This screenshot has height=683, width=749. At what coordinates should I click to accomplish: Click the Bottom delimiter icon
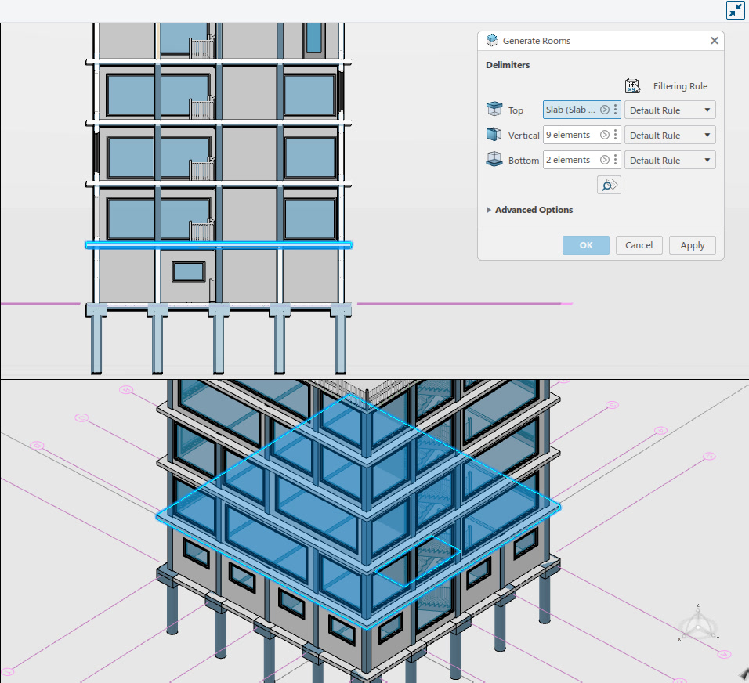(x=494, y=160)
